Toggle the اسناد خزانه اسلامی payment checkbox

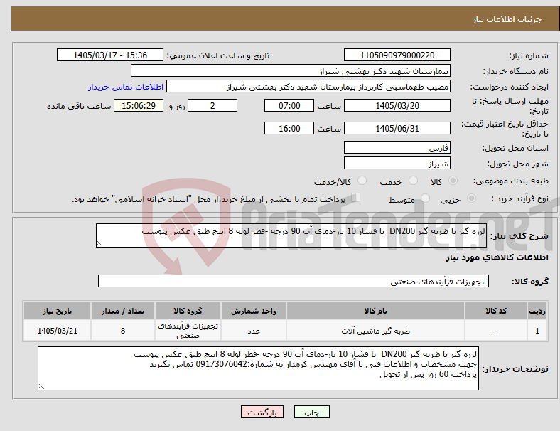[356, 198]
